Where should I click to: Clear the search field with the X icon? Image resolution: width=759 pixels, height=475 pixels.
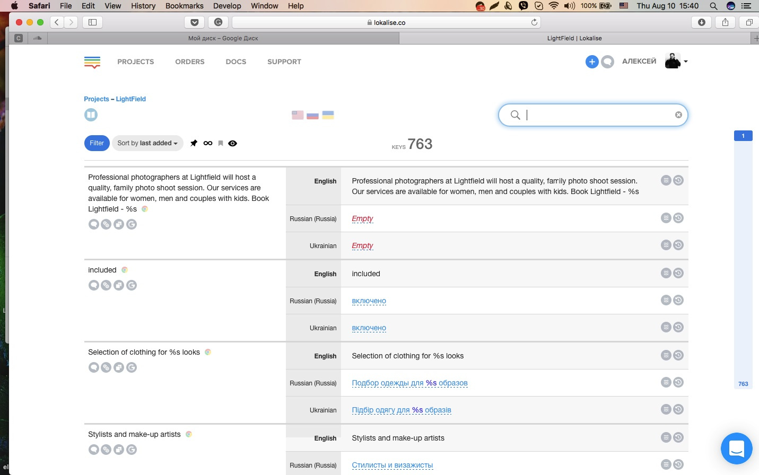point(678,115)
